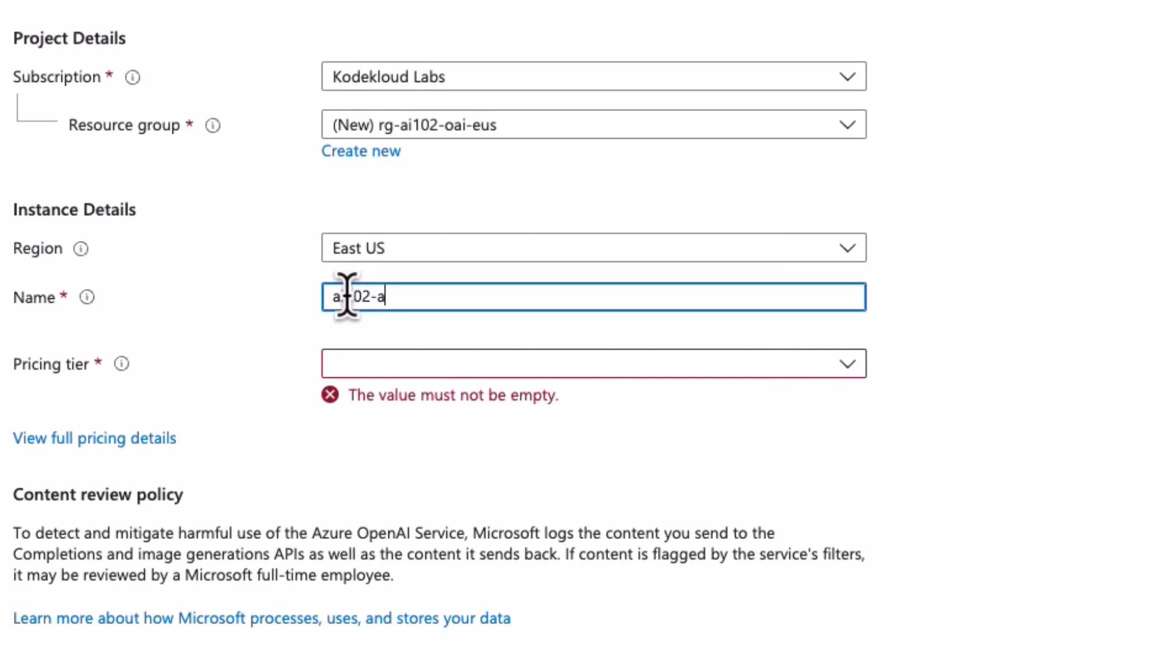Select the error message text
1158x651 pixels.
coord(454,395)
